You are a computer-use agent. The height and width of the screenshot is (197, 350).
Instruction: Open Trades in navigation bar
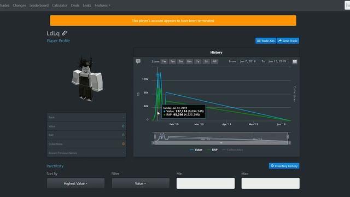(4, 5)
